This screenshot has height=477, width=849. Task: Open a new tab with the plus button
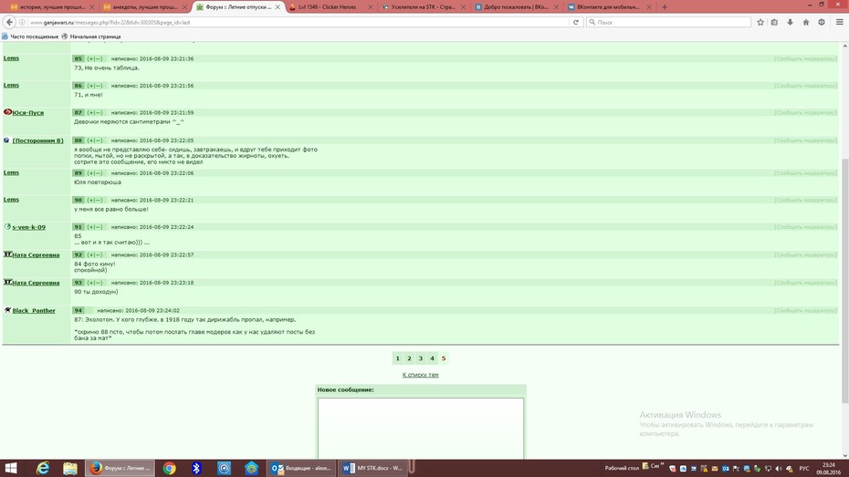pyautogui.click(x=665, y=7)
